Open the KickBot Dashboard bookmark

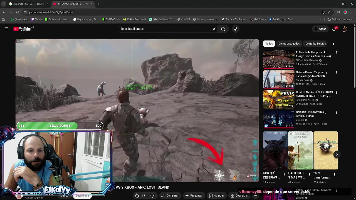(x=134, y=19)
